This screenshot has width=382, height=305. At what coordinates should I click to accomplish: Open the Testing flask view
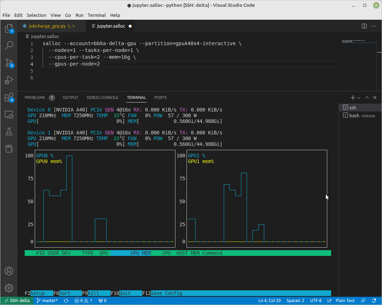[x=9, y=132]
